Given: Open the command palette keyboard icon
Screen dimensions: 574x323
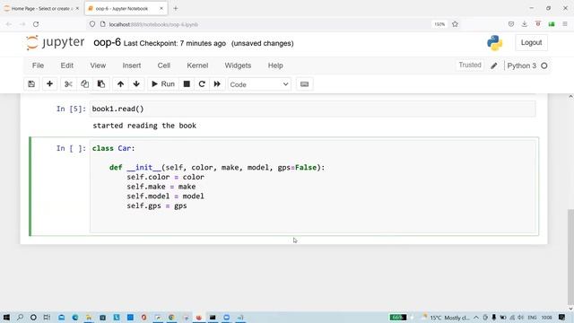Looking at the screenshot, I should (x=304, y=84).
